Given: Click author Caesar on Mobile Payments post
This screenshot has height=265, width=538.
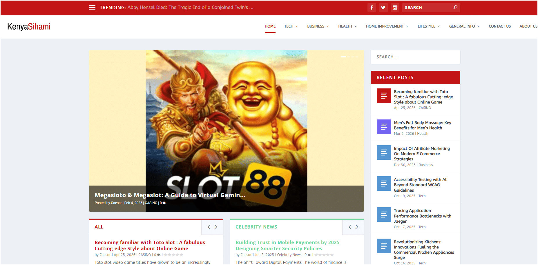Looking at the screenshot, I should (246, 255).
